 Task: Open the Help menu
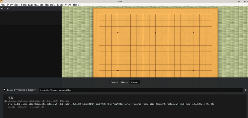(x=76, y=5)
